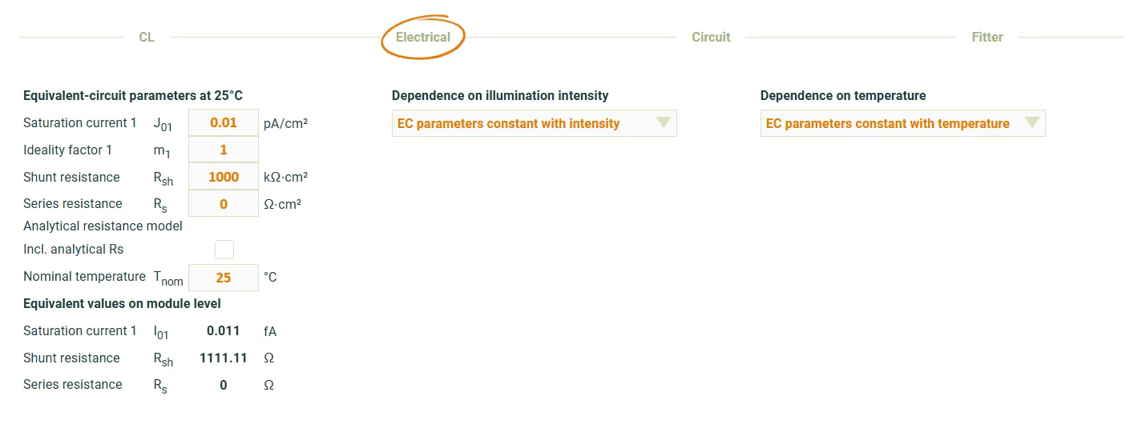The width and height of the screenshot is (1146, 436).
Task: Switch to the CL tab
Action: (147, 37)
